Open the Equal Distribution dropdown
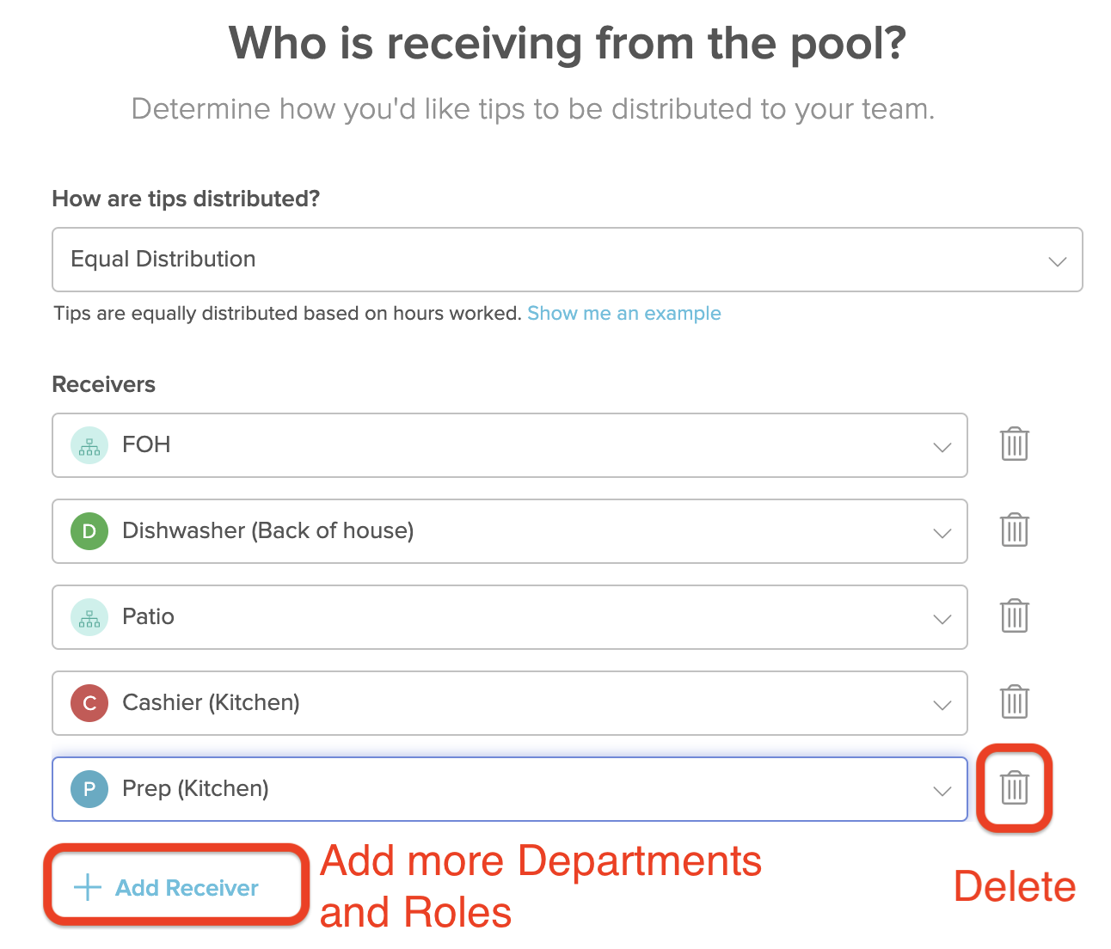1111x949 pixels. point(1057,260)
